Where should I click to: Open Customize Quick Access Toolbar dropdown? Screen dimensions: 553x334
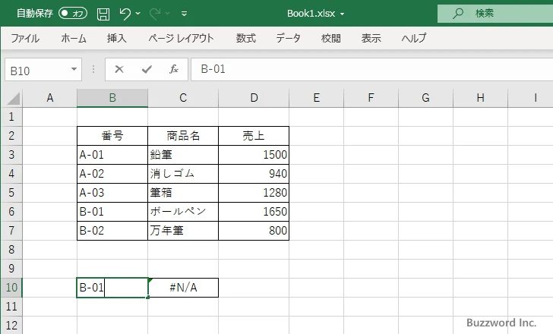184,14
